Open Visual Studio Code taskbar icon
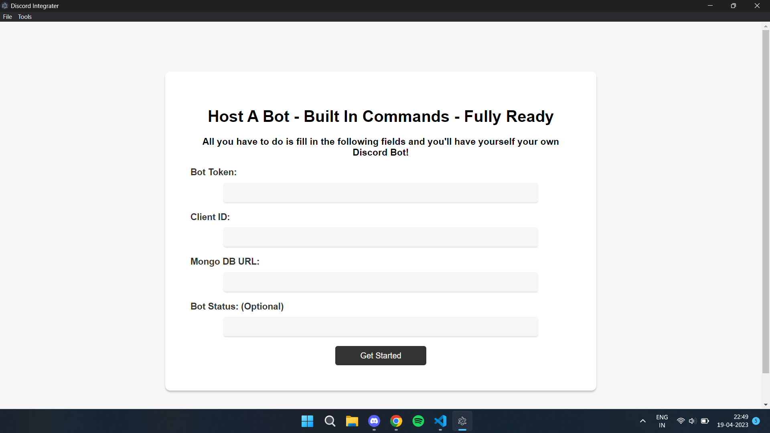The width and height of the screenshot is (770, 433). pyautogui.click(x=440, y=421)
